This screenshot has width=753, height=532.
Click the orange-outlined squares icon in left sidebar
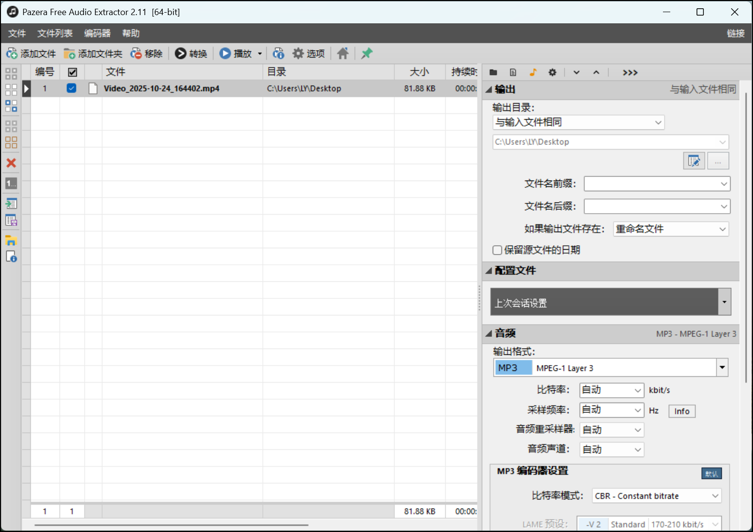coord(11,142)
